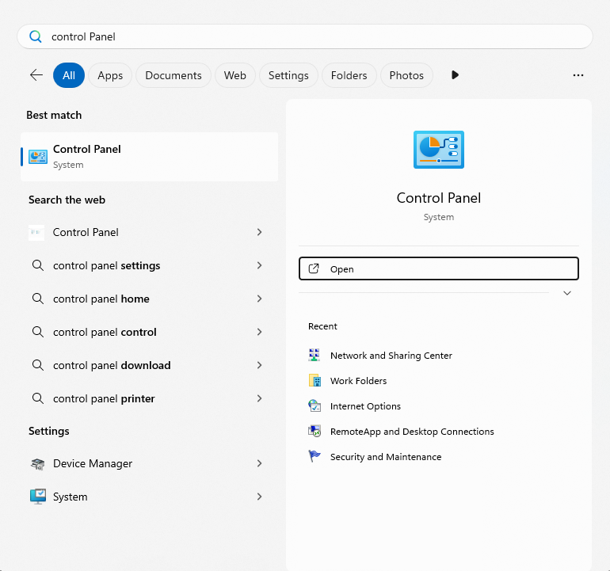This screenshot has width=610, height=571.
Task: Select the Documents filter tab
Action: 173,75
